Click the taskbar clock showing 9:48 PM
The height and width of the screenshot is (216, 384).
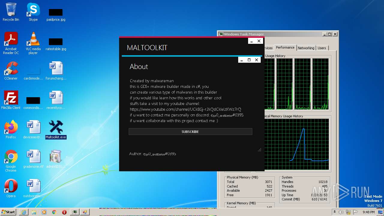(x=369, y=212)
